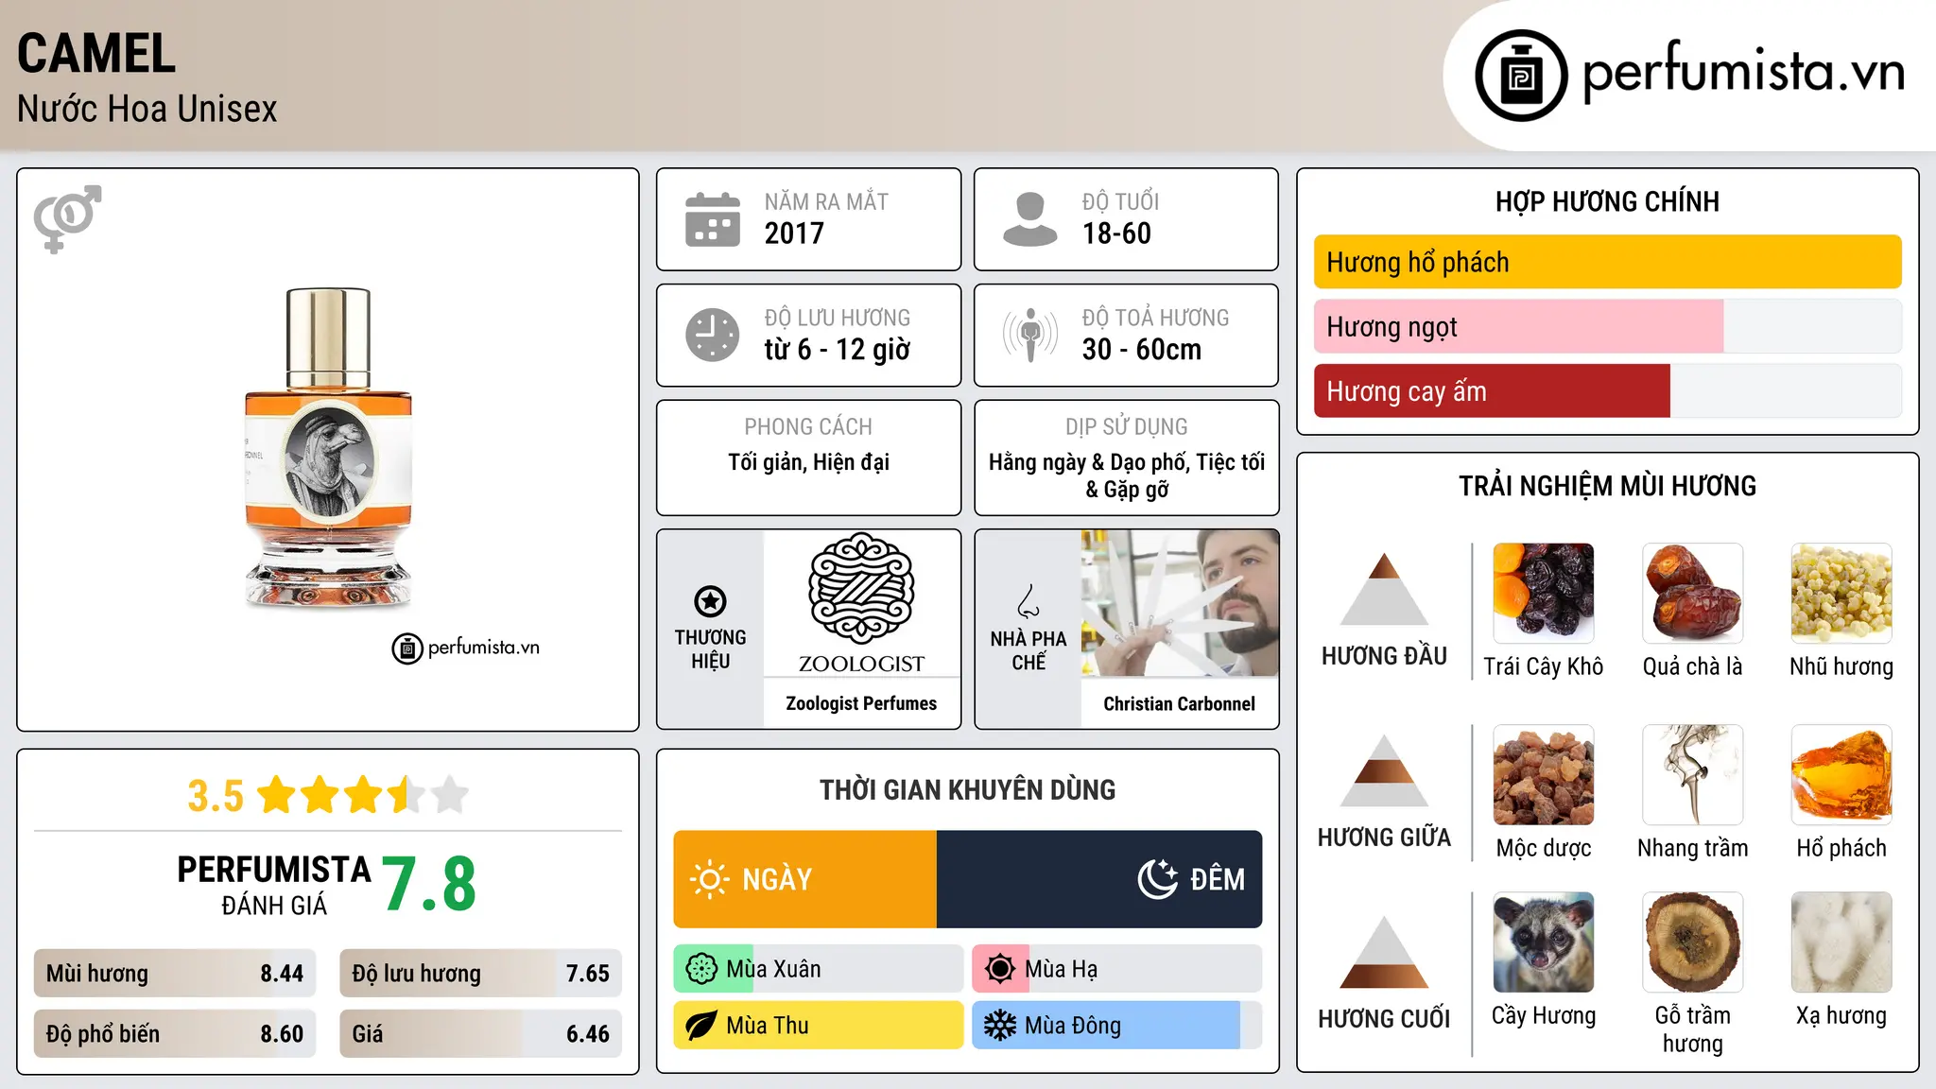Click the HƯƠNG CUỐI base notes label
The image size is (1936, 1089).
tap(1384, 1019)
